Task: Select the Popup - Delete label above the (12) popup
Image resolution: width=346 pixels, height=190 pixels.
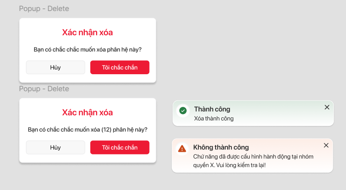Action: click(44, 89)
